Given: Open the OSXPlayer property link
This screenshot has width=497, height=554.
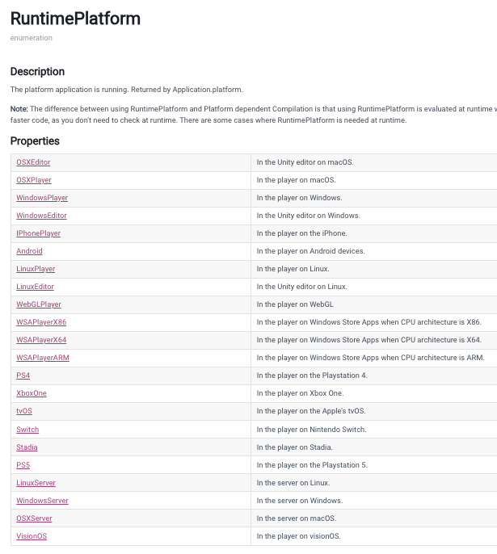Looking at the screenshot, I should click(x=34, y=180).
